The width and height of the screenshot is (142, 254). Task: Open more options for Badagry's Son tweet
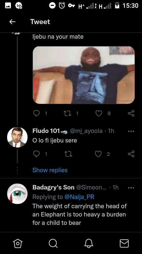131,188
